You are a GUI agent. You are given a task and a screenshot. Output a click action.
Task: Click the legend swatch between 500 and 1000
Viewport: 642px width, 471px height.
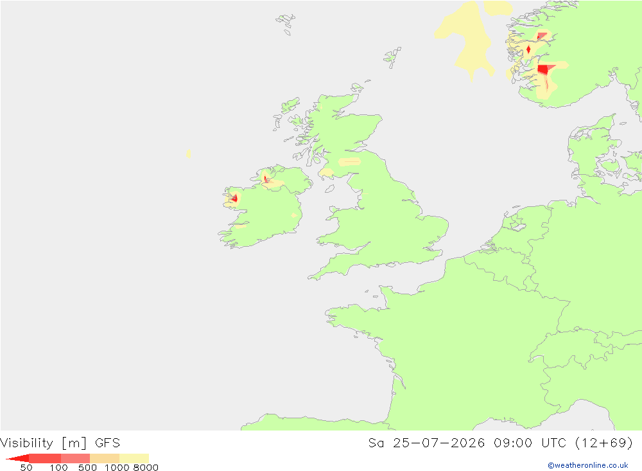(105, 458)
